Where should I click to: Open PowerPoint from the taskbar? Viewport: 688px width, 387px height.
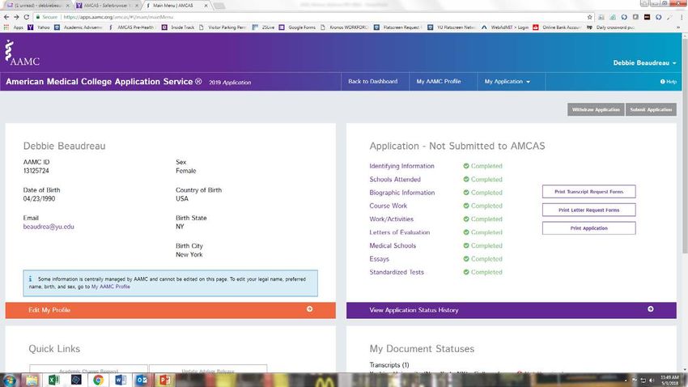coord(164,380)
